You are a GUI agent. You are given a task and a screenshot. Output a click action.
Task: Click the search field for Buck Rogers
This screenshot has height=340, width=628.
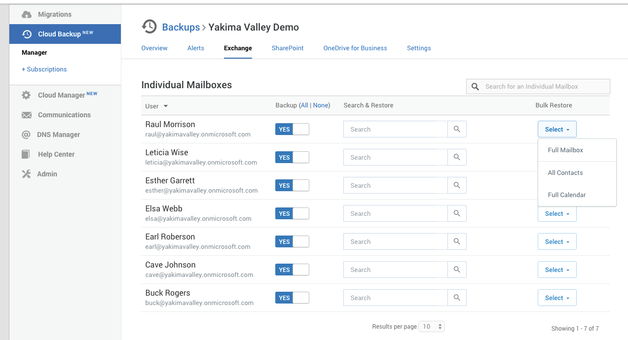click(396, 298)
